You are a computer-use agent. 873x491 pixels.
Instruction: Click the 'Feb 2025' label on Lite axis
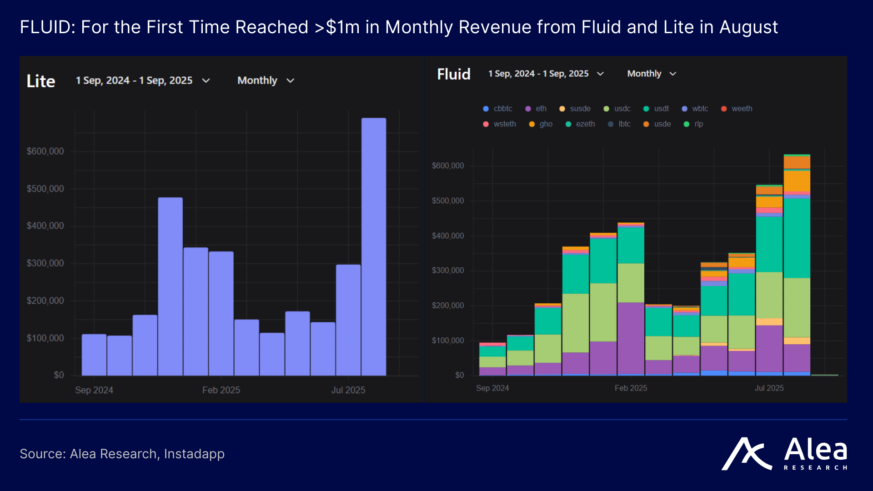click(221, 390)
